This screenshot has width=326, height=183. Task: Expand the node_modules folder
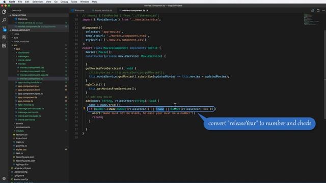[x=21, y=41]
